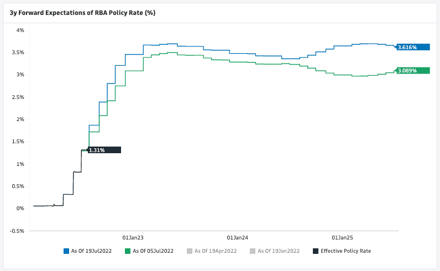
Task: Select the -0.5% y-axis label
Action: [x=17, y=231]
